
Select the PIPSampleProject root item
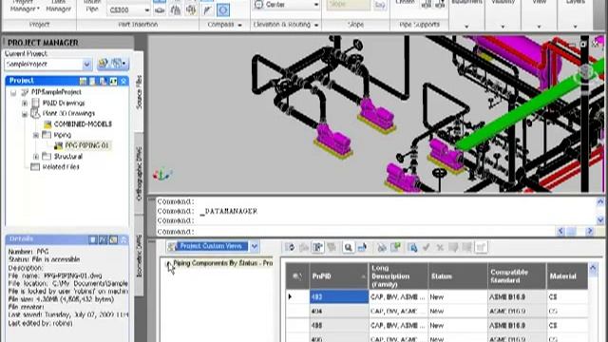click(56, 92)
